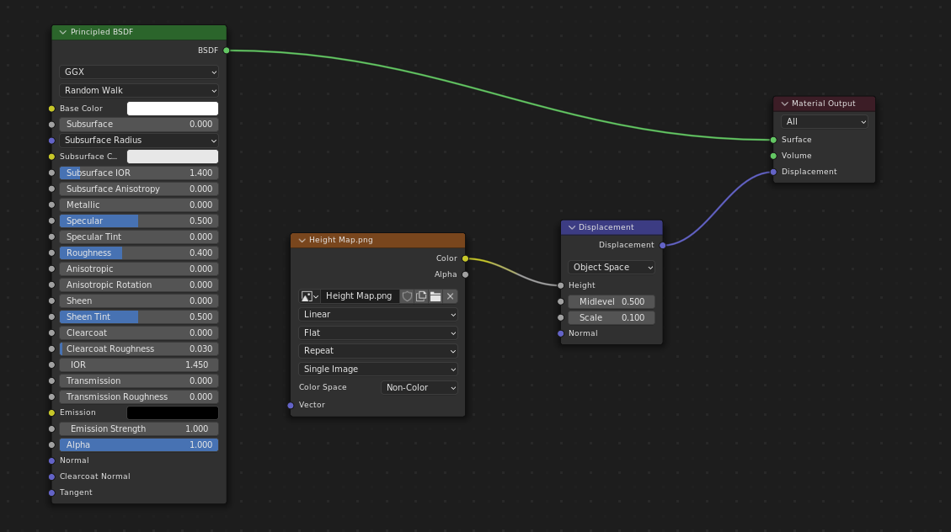Change the Object Space displacement dropdown
Viewport: 951px width, 532px height.
(612, 267)
